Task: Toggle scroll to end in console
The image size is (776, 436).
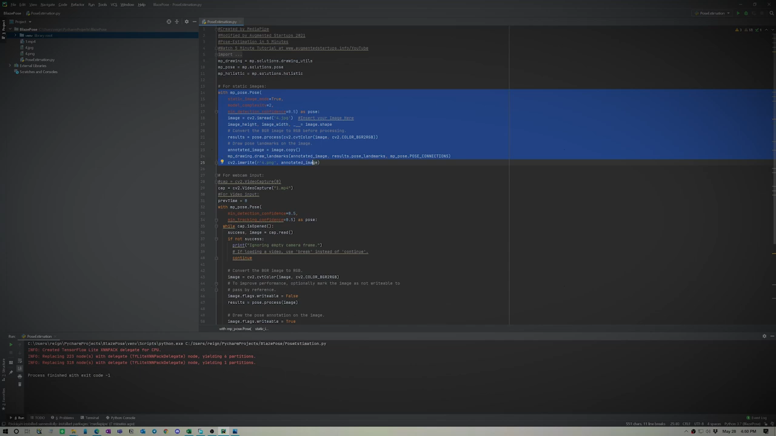Action: [19, 369]
